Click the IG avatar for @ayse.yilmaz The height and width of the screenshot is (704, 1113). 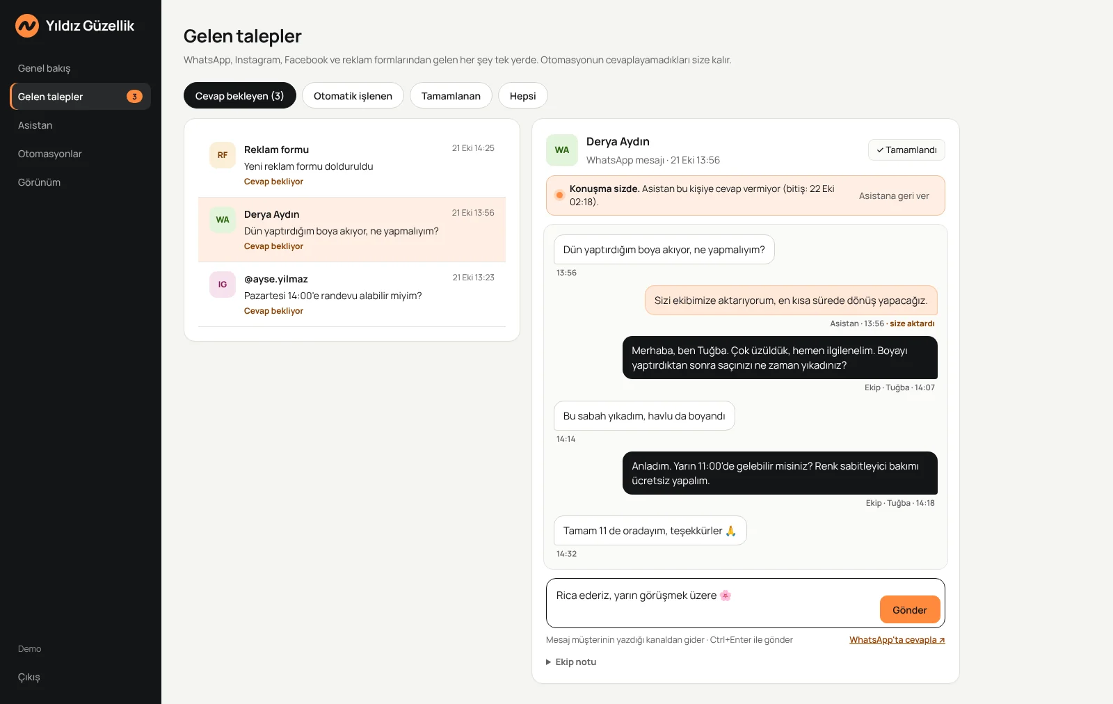(x=223, y=285)
